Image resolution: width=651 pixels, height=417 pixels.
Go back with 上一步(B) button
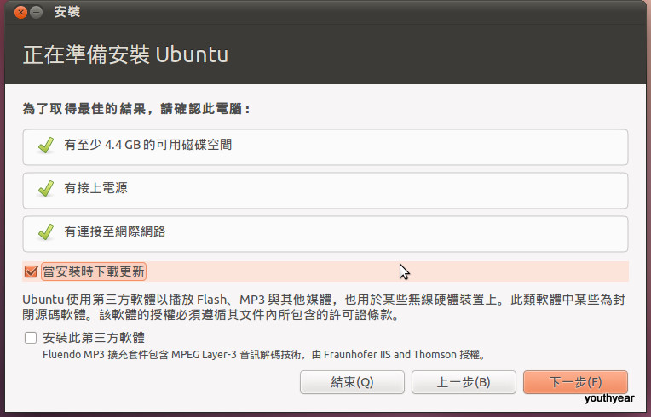[464, 382]
